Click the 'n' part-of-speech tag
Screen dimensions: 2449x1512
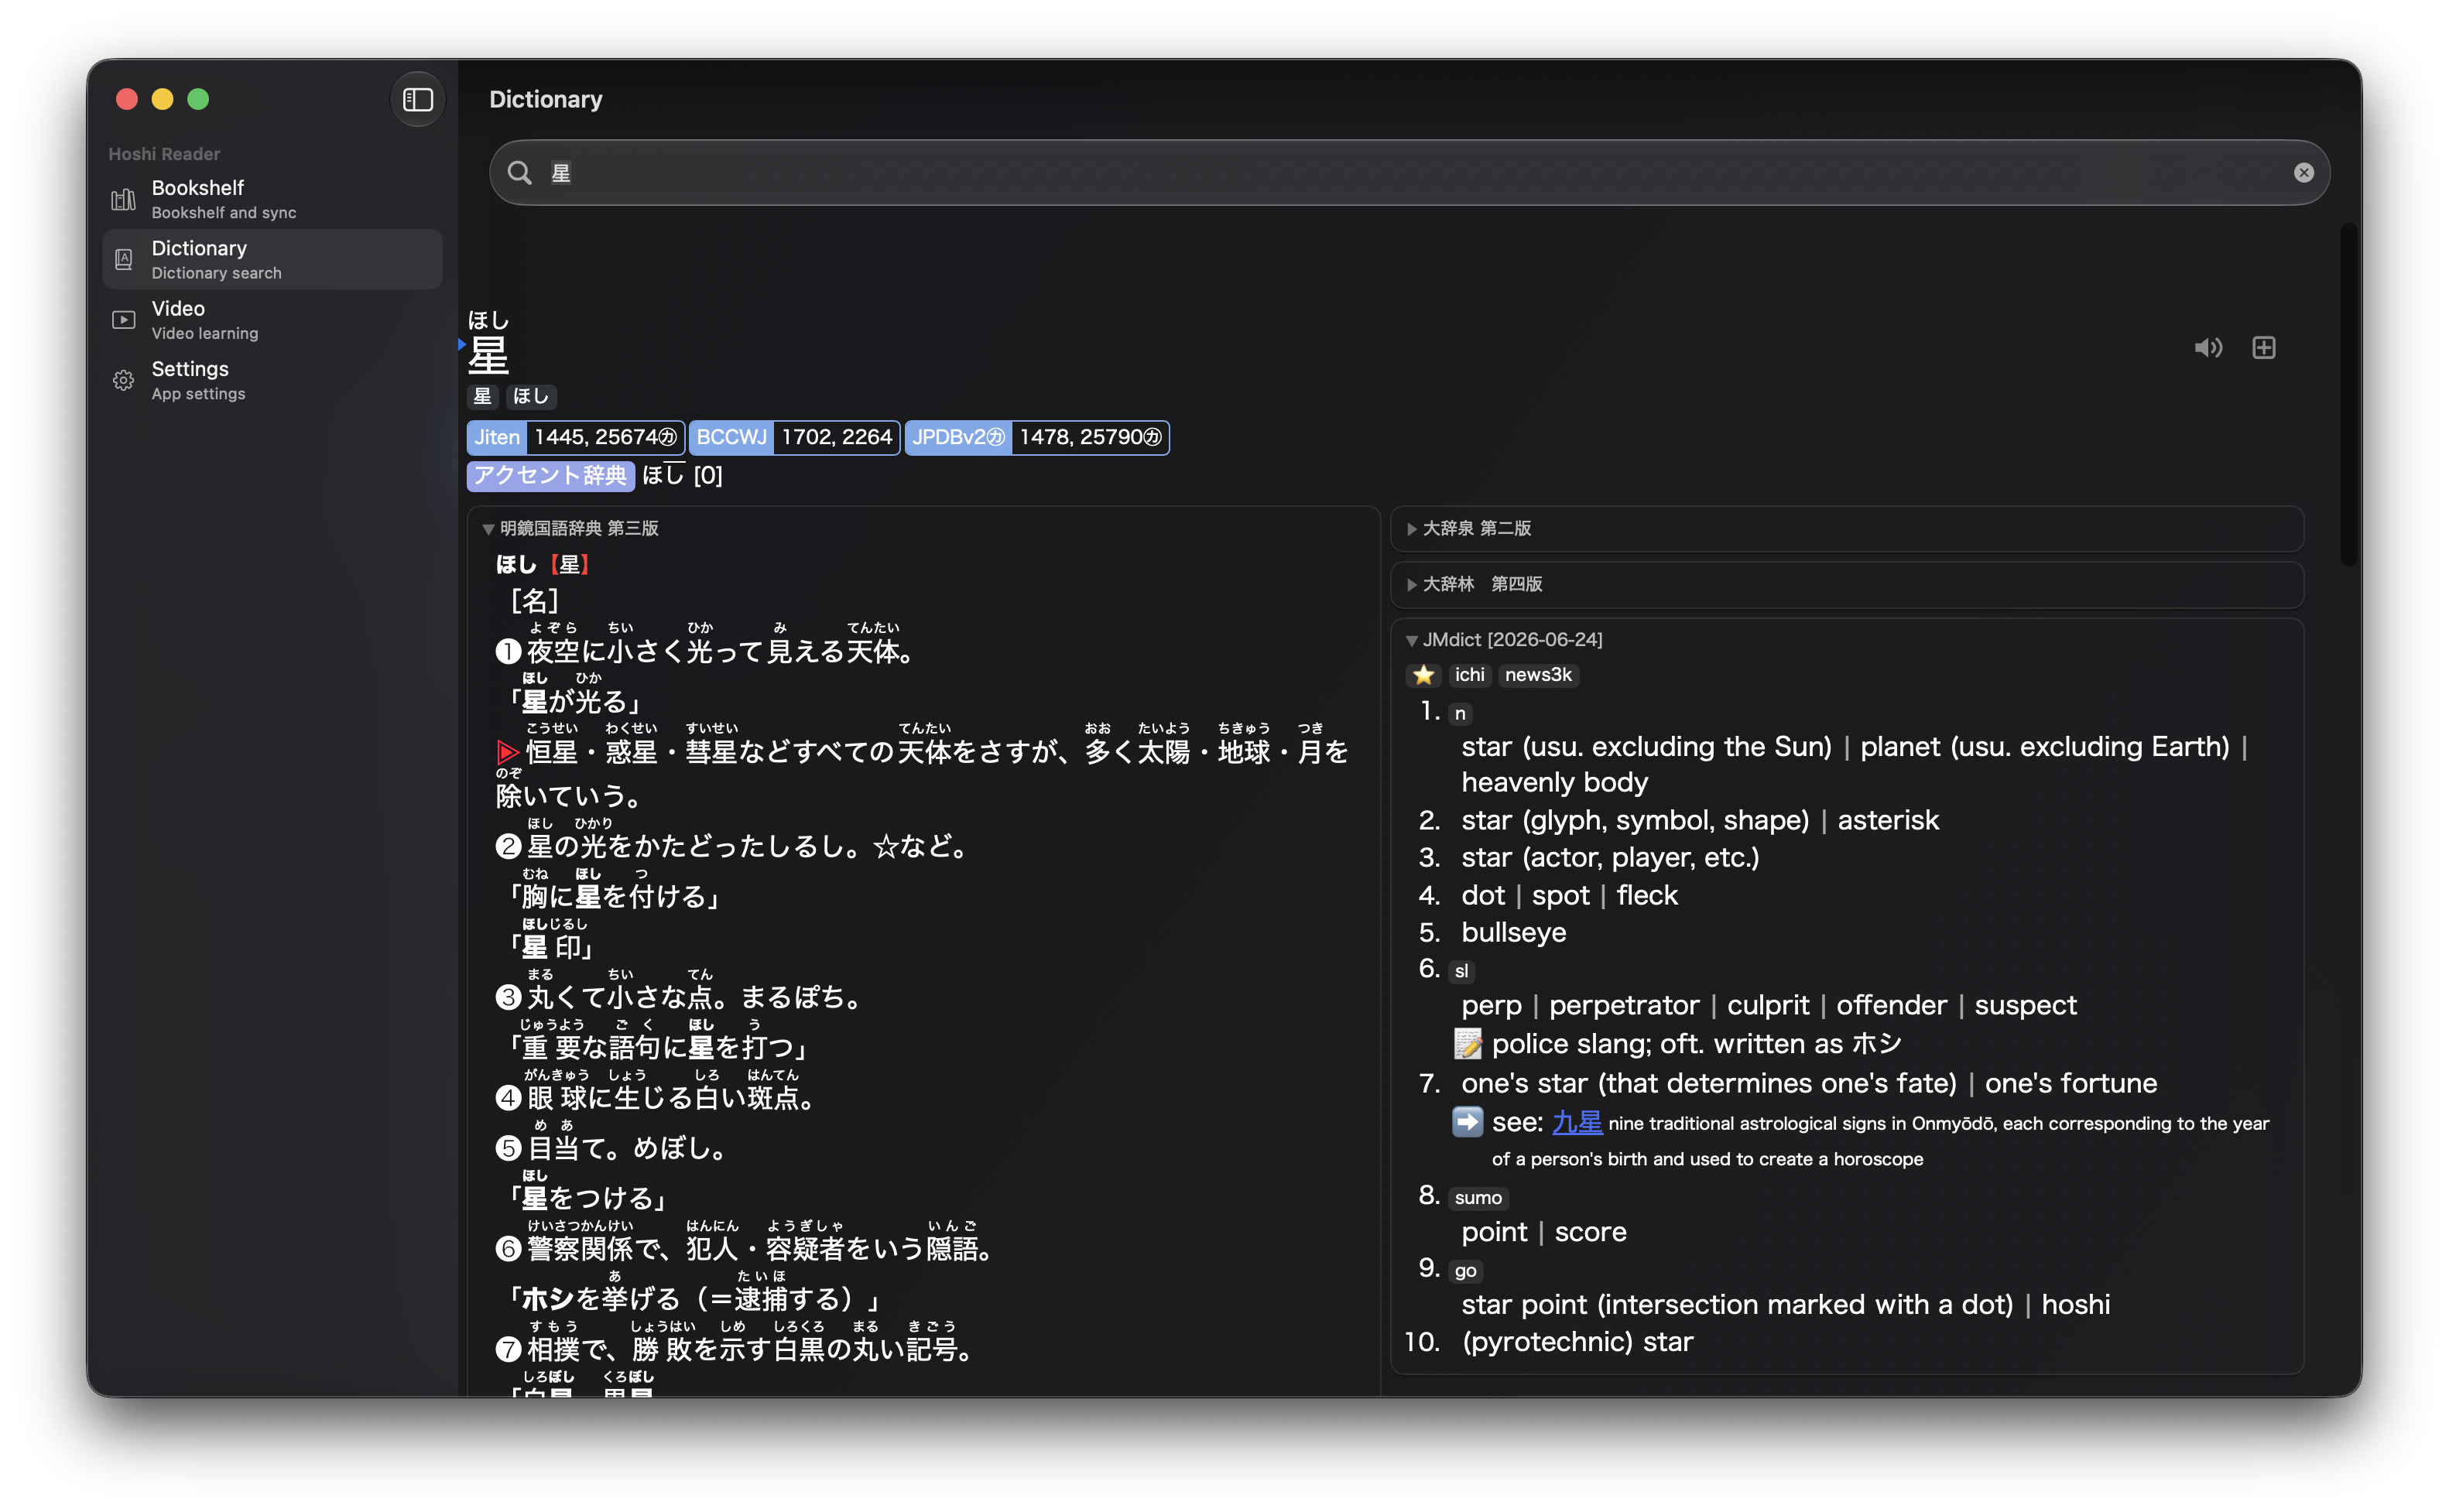pos(1460,713)
